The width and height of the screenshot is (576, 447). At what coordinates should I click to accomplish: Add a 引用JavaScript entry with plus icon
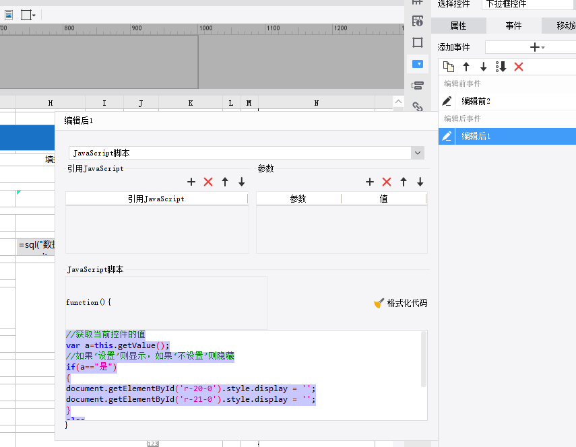pyautogui.click(x=191, y=182)
